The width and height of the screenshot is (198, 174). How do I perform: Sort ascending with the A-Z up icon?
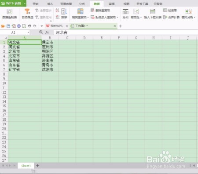57,10
